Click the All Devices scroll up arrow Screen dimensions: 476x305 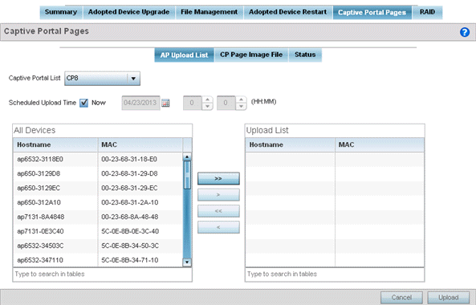tap(187, 157)
